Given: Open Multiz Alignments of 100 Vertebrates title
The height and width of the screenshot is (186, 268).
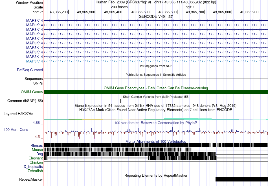Looking at the screenshot, I should point(156,141).
